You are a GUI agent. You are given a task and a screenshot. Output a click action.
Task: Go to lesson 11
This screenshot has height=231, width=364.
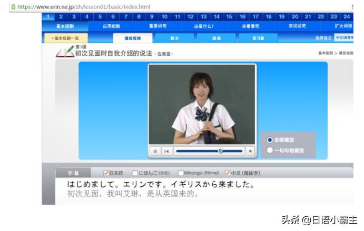tap(178, 17)
